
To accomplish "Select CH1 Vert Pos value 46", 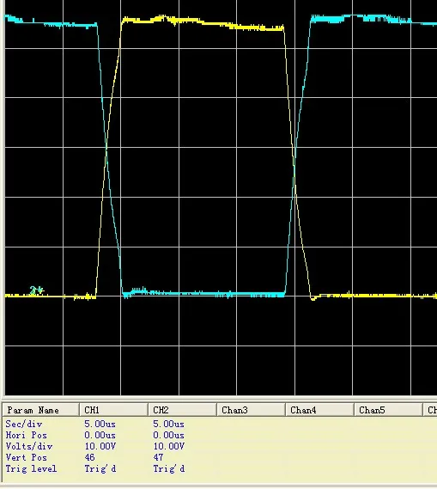I will [89, 458].
